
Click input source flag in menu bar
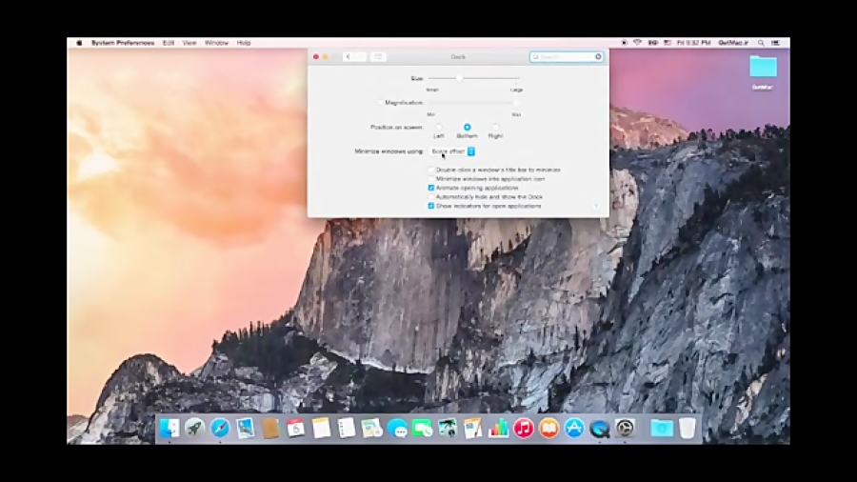tap(668, 43)
